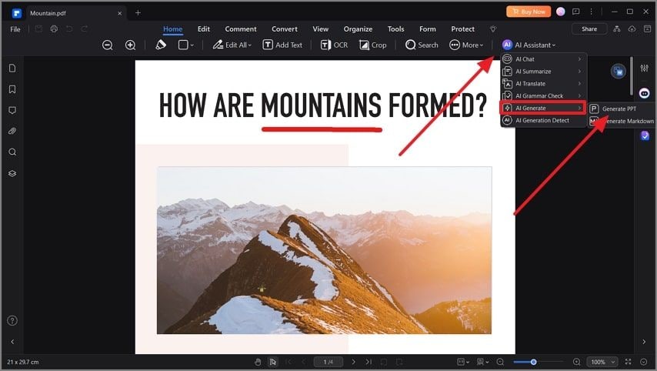Switch to the Organize tab

point(358,29)
